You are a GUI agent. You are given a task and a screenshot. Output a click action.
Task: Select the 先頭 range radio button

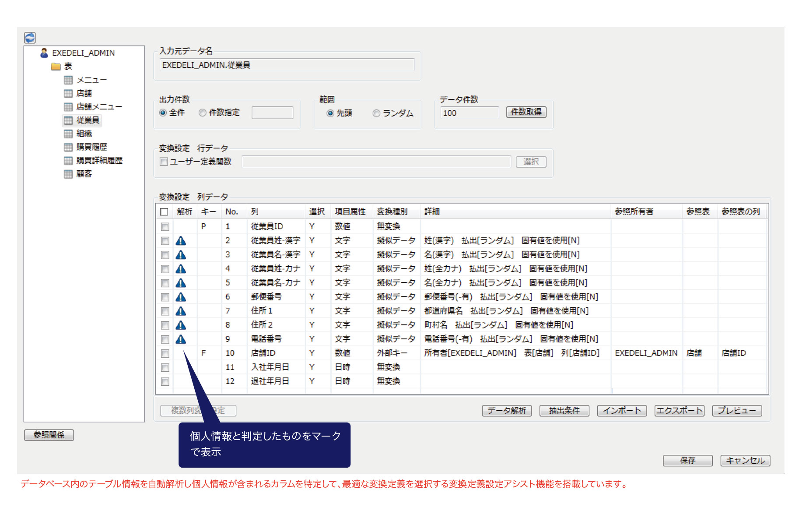coord(330,113)
